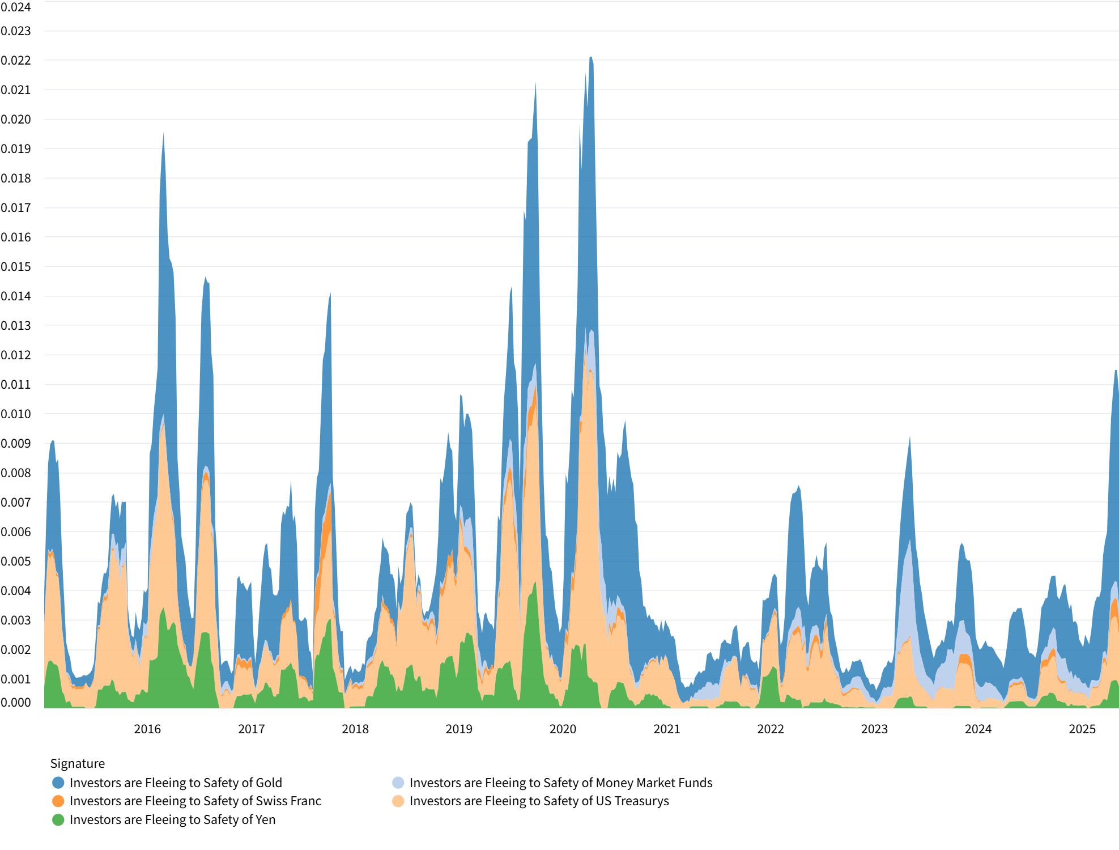Click the peach US Treasurys legend circle

[x=398, y=801]
